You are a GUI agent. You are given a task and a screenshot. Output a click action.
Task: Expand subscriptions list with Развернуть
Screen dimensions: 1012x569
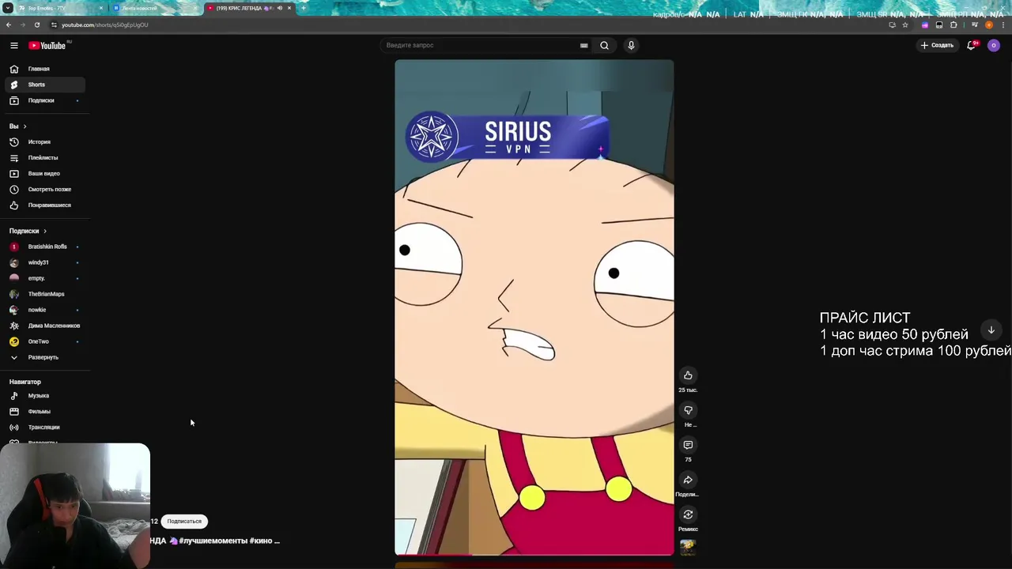pos(44,357)
